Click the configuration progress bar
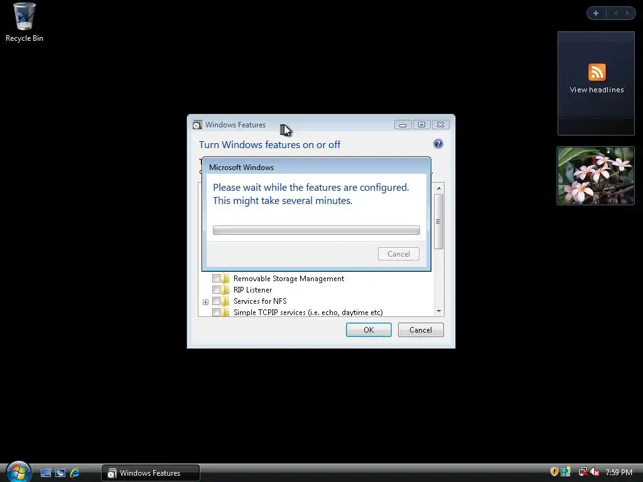643x482 pixels. [316, 230]
